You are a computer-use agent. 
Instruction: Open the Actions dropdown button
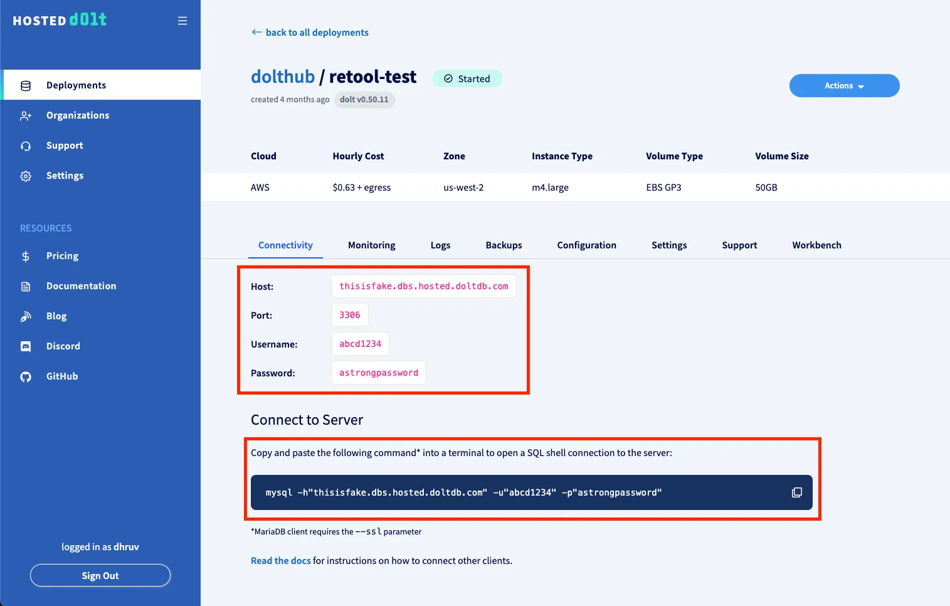click(x=844, y=86)
